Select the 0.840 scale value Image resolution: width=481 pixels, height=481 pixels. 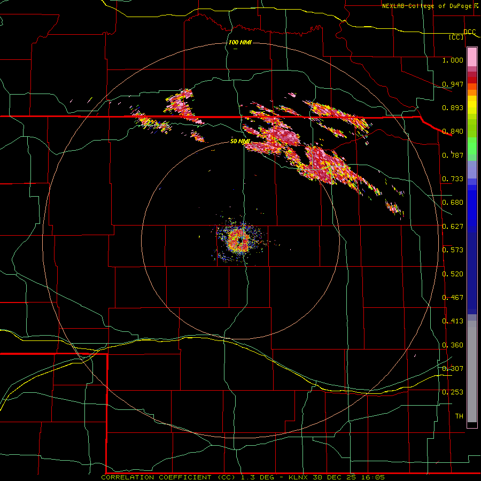[x=453, y=131]
